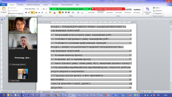Click the spell check icon in status bar
This screenshot has width=172, height=97.
point(40,92)
